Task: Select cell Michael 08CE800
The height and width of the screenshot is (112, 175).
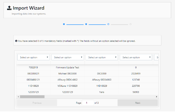Action: point(67,74)
